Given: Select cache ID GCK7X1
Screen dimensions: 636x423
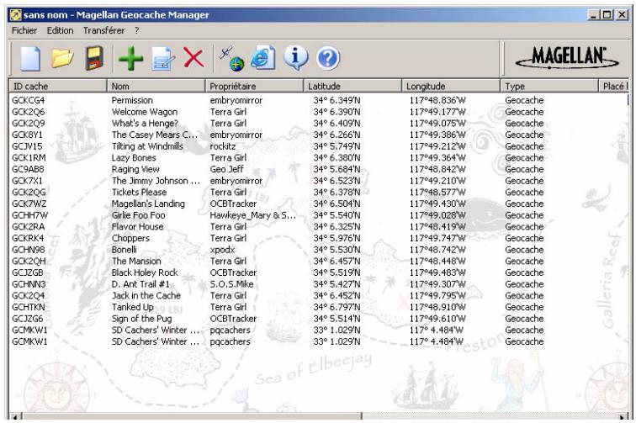Looking at the screenshot, I should tap(27, 181).
